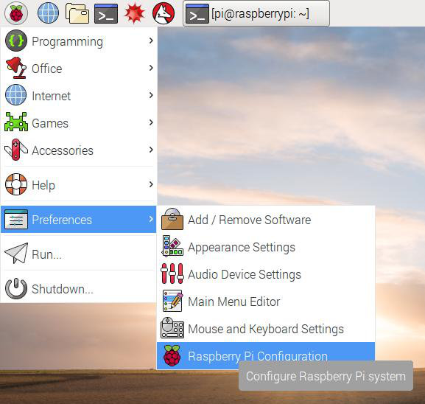Click the Shutdown power icon
The width and height of the screenshot is (425, 404).
(x=16, y=288)
